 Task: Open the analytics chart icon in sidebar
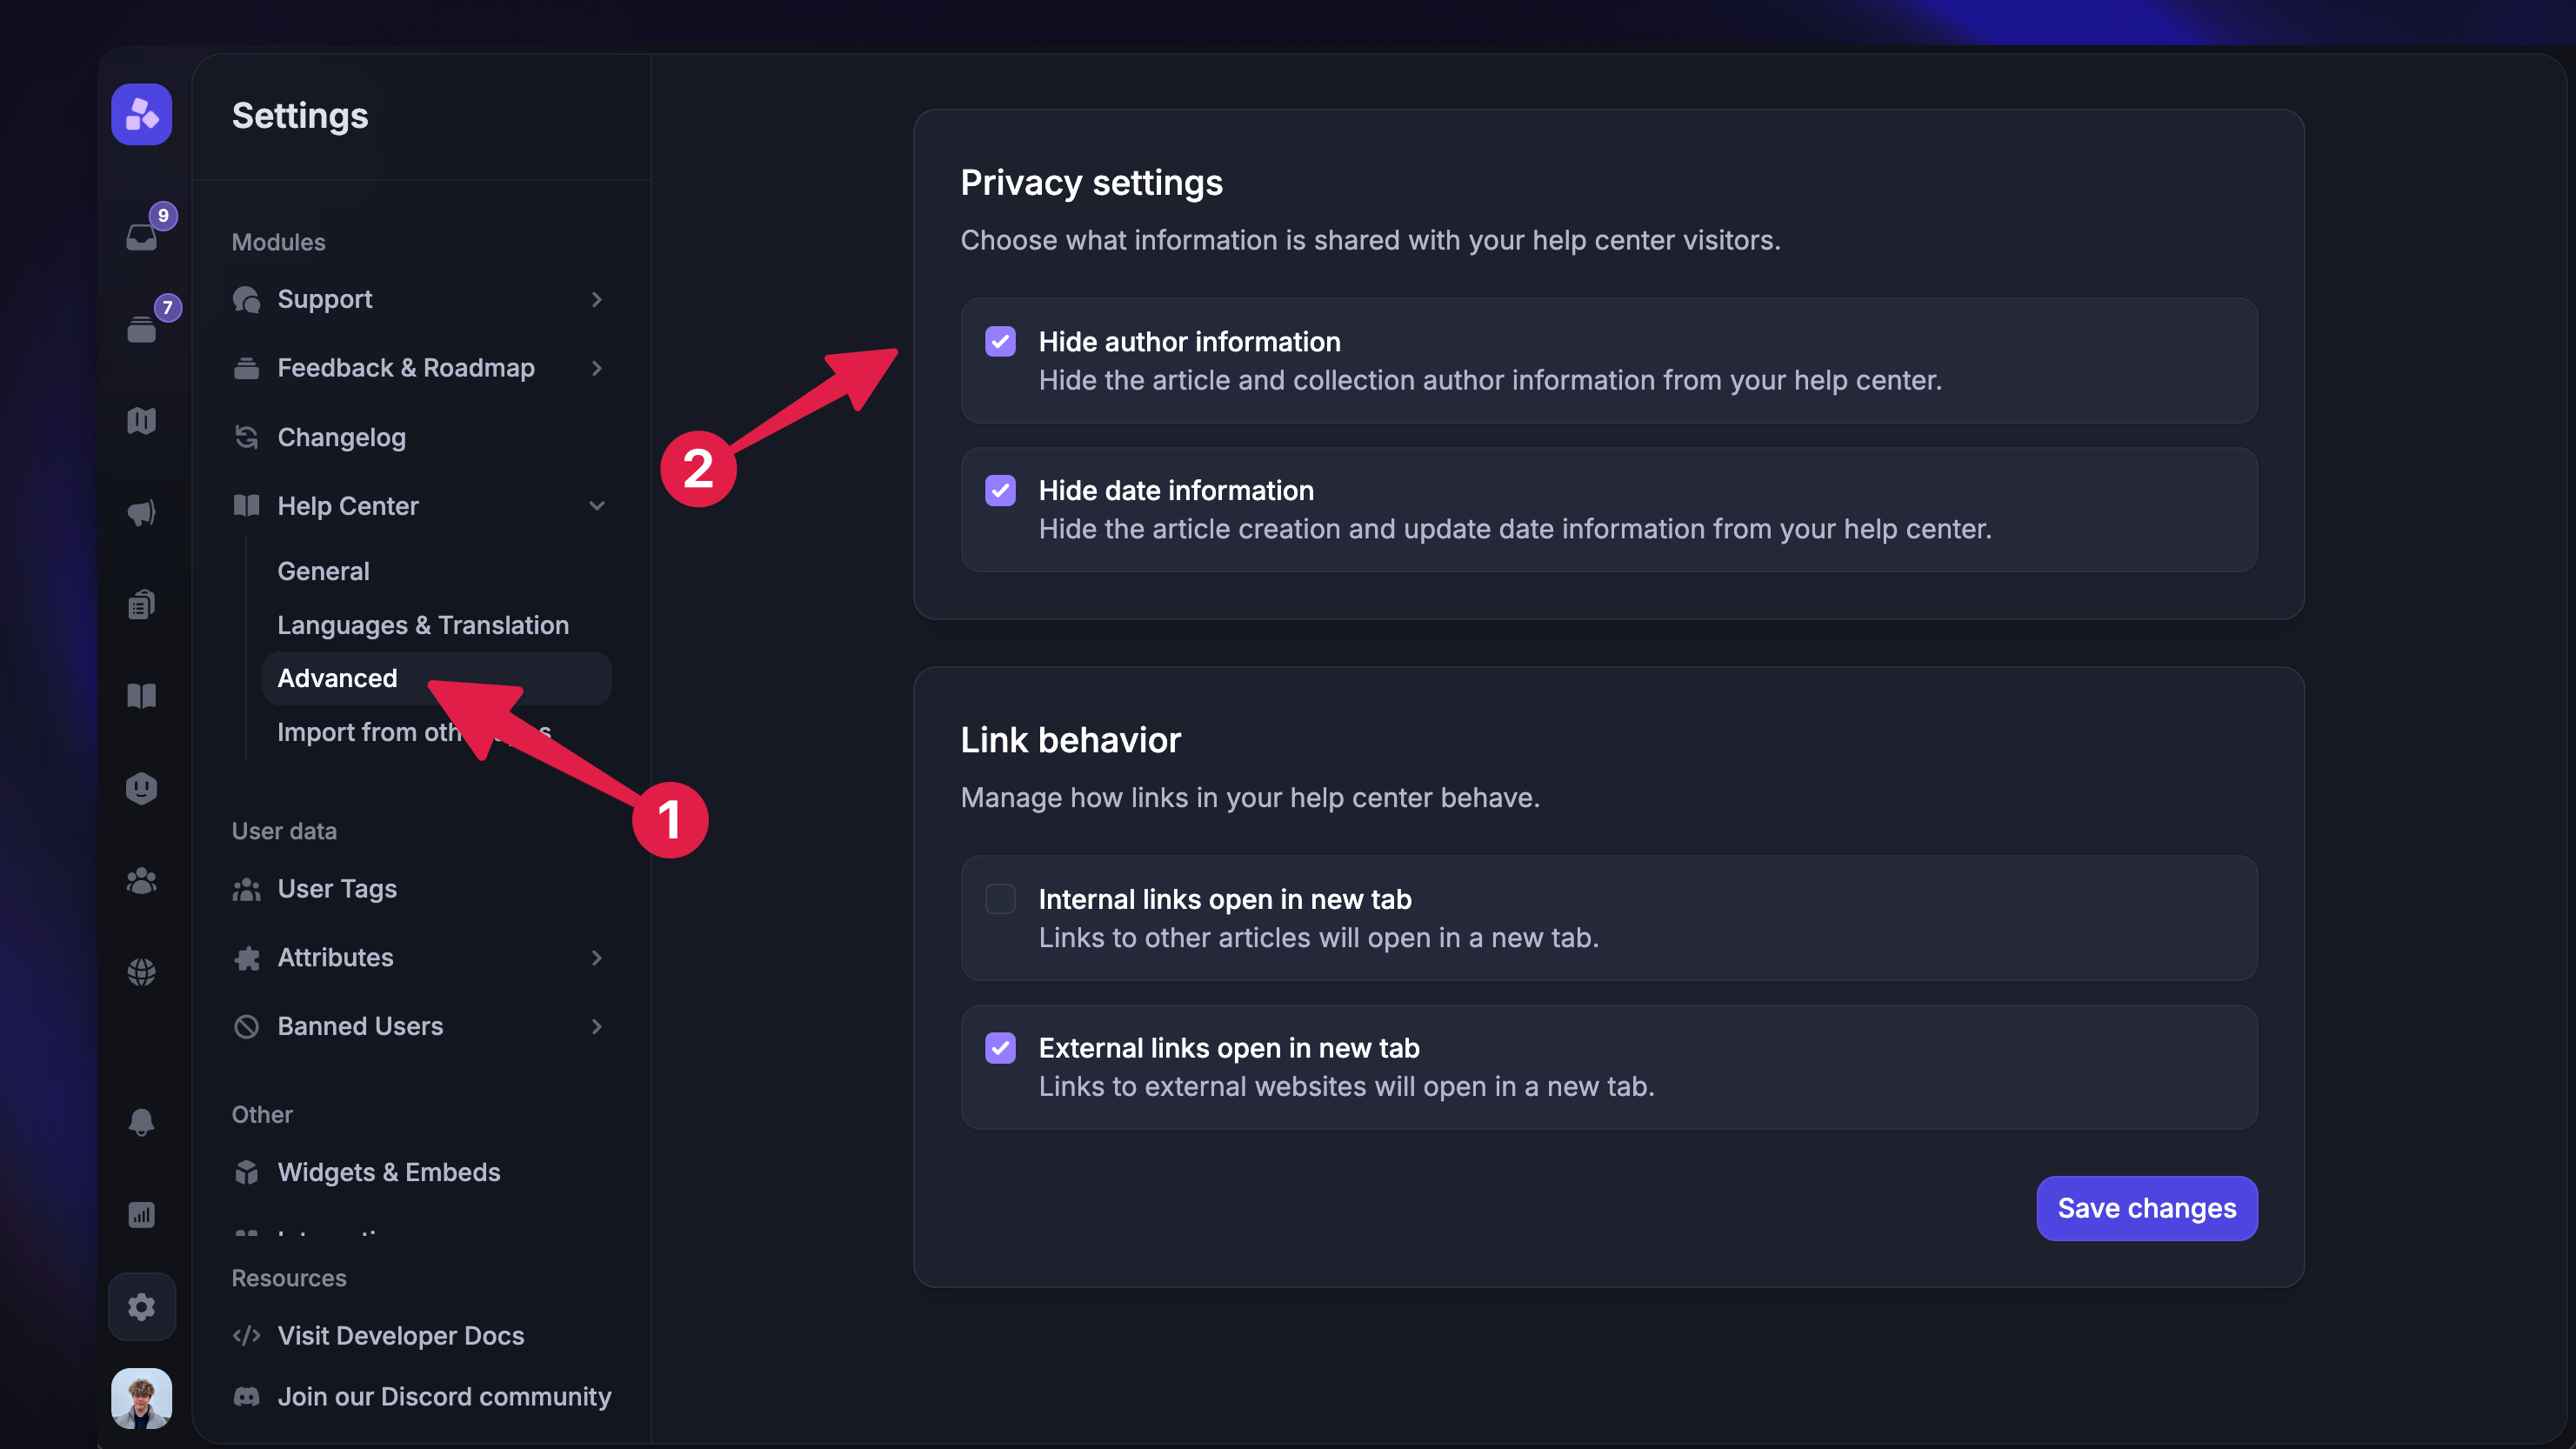[142, 1215]
